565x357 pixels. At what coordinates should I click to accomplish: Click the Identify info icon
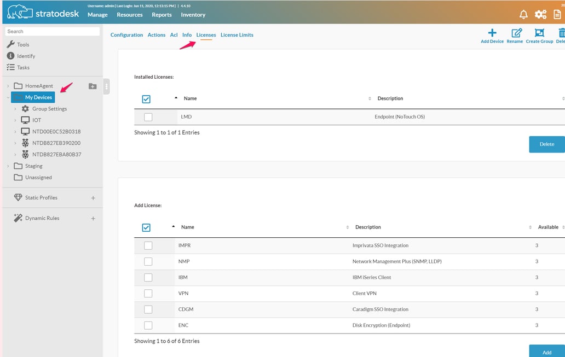[x=10, y=56]
